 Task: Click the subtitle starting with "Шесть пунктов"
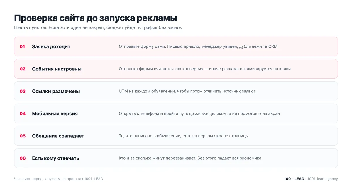pos(98,28)
